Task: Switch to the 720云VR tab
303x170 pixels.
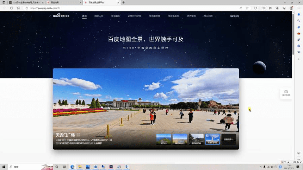Action: tap(26, 2)
